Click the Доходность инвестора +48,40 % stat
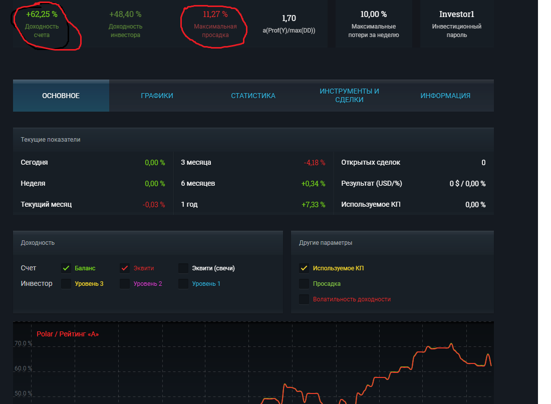551x404 pixels. coord(125,15)
